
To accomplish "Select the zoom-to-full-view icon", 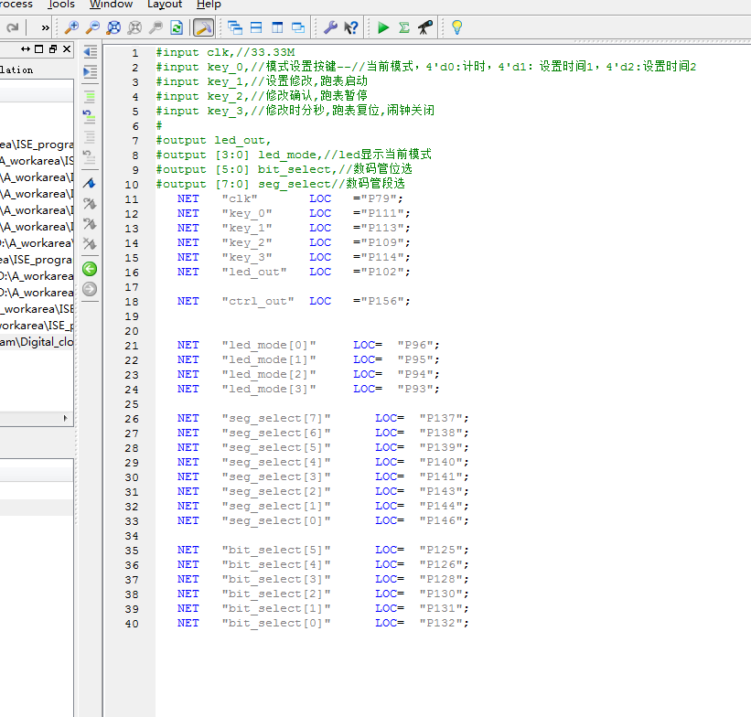I will tap(113, 27).
